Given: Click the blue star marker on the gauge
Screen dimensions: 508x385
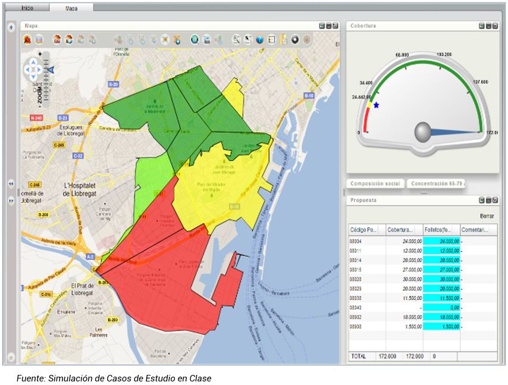Looking at the screenshot, I should tap(376, 105).
